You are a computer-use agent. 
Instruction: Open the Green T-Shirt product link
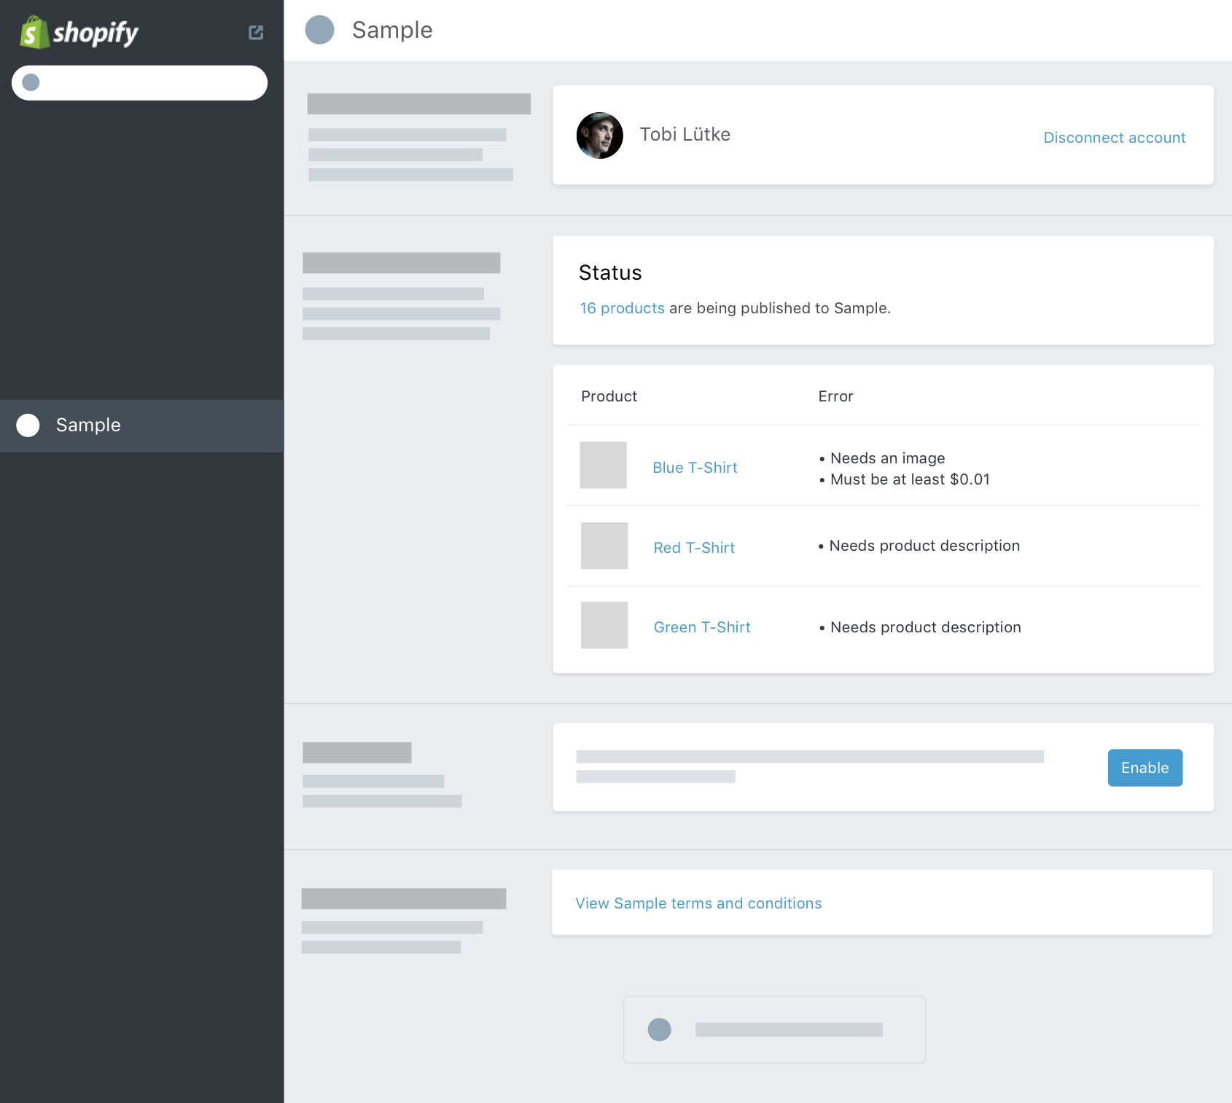tap(702, 627)
